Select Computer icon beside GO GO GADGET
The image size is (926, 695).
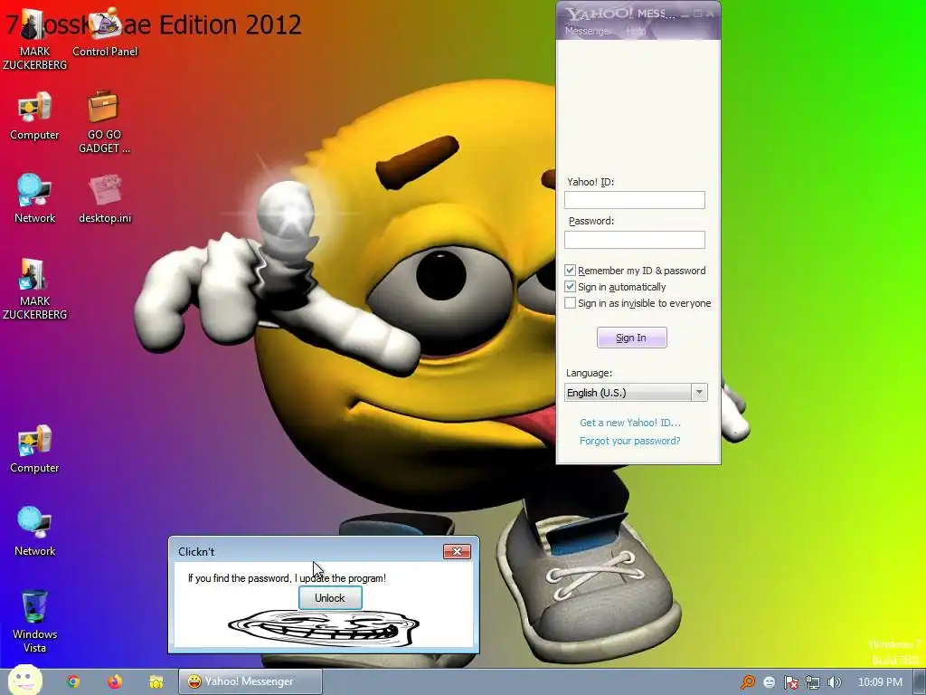tap(34, 116)
